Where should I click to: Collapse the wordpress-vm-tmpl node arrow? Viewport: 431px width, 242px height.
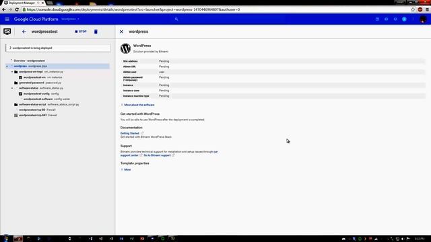point(12,72)
